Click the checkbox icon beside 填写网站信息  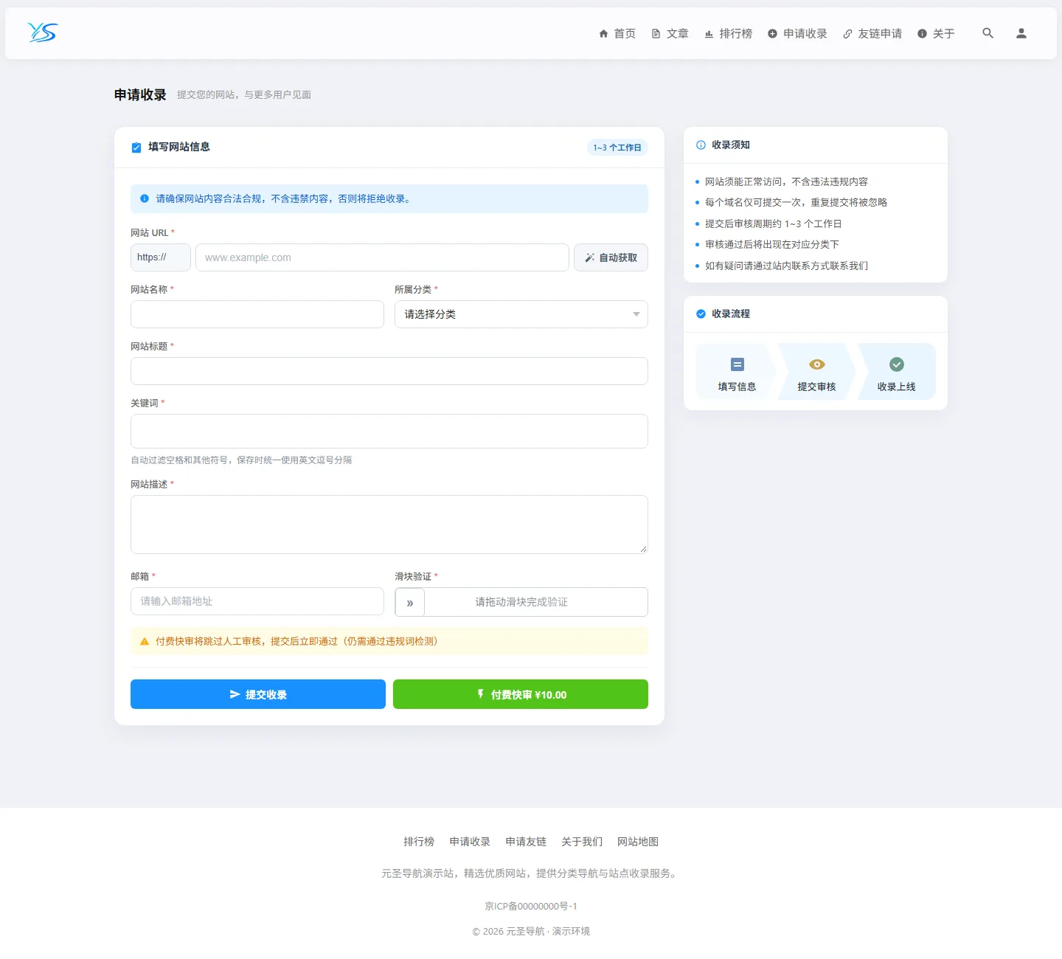pos(136,148)
